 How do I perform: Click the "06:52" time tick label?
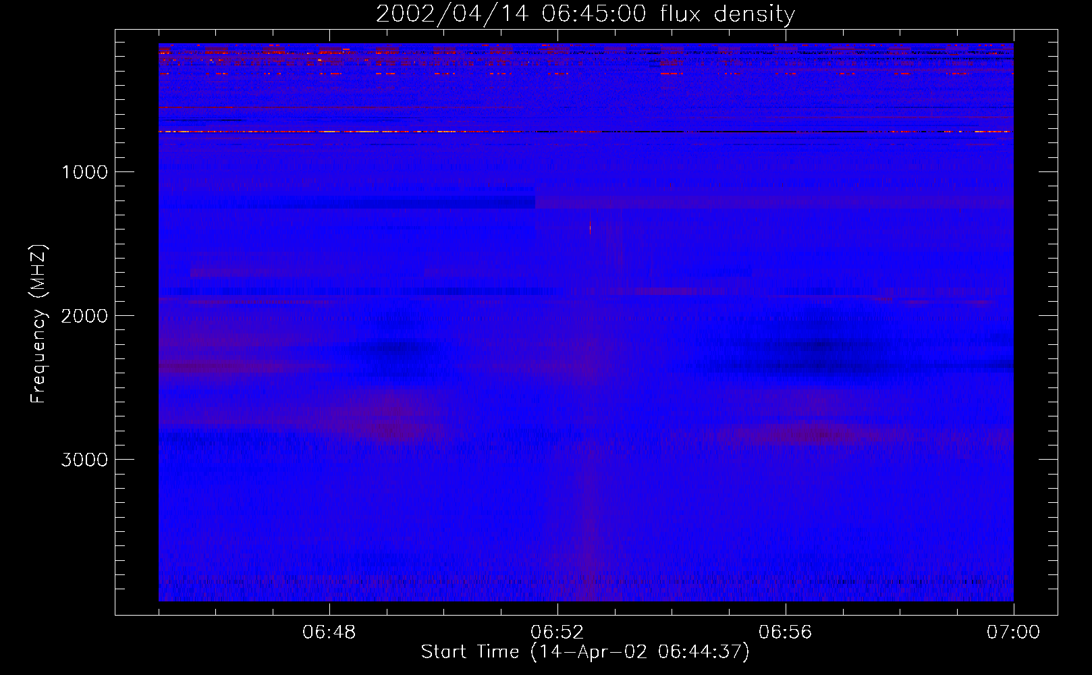click(557, 633)
